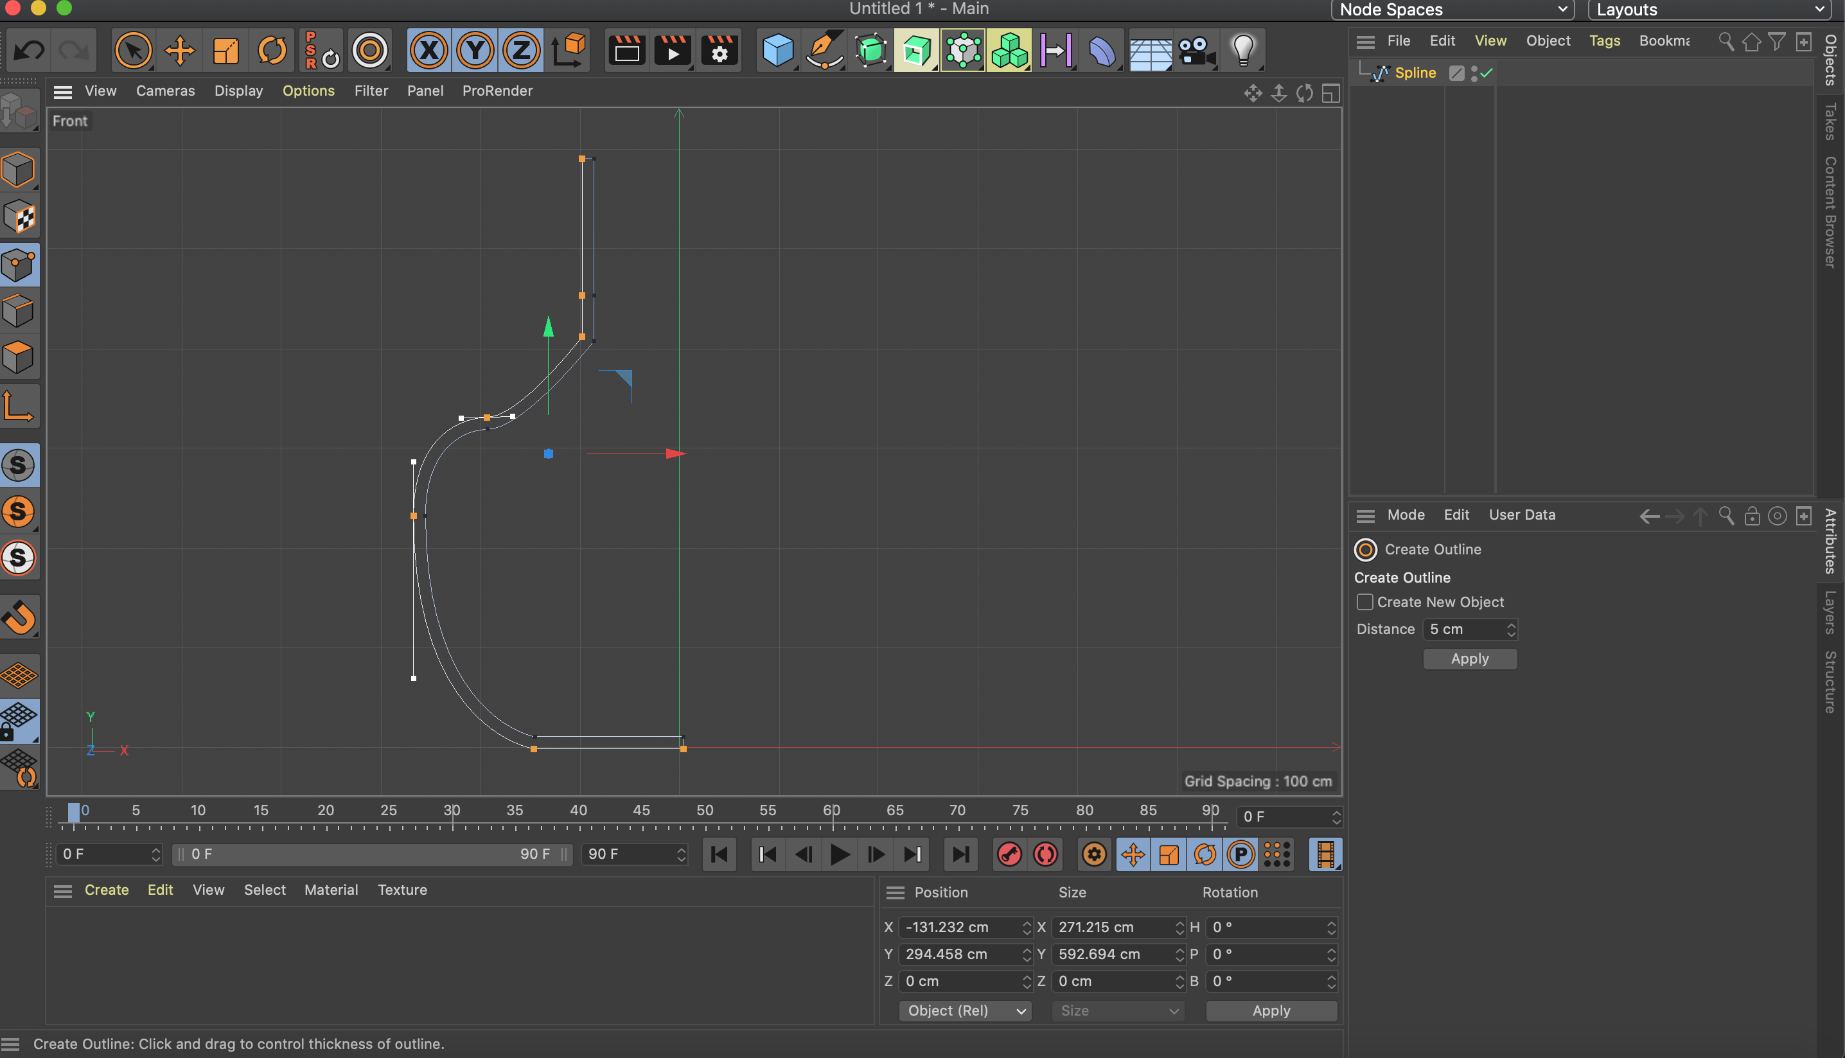1845x1058 pixels.
Task: Open the Cameras viewport menu
Action: [165, 91]
